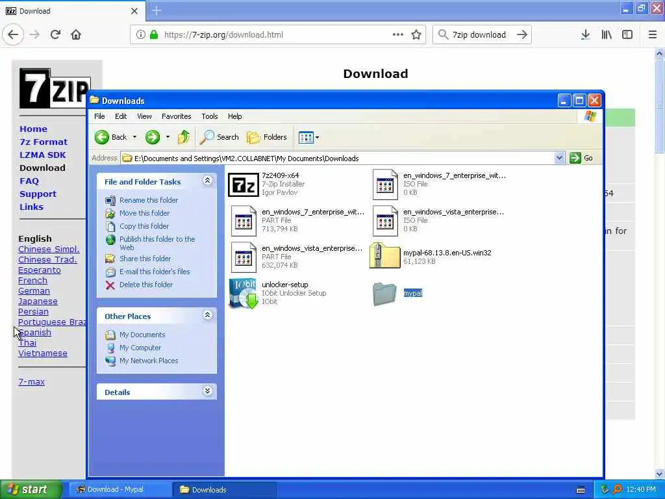Viewport: 665px width, 499px height.
Task: Toggle the Folders pane in Explorer
Action: tap(267, 137)
